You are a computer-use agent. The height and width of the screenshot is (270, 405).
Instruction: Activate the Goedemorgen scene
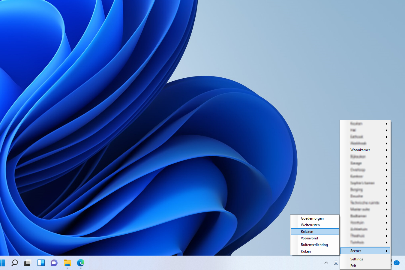tap(312, 218)
